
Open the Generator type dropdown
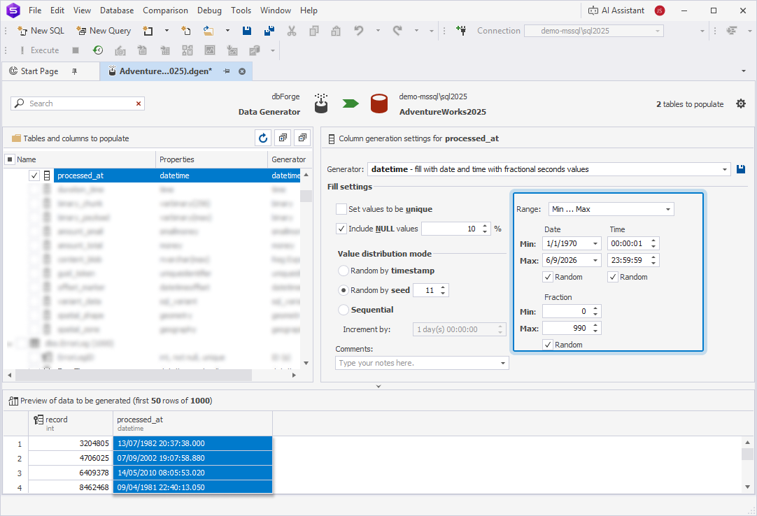pyautogui.click(x=724, y=169)
